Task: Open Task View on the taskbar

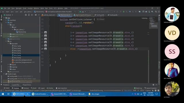Action: click(8, 94)
